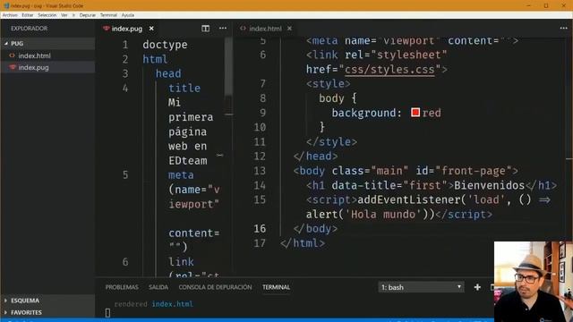Open the SALIDA panel tab

[158, 287]
